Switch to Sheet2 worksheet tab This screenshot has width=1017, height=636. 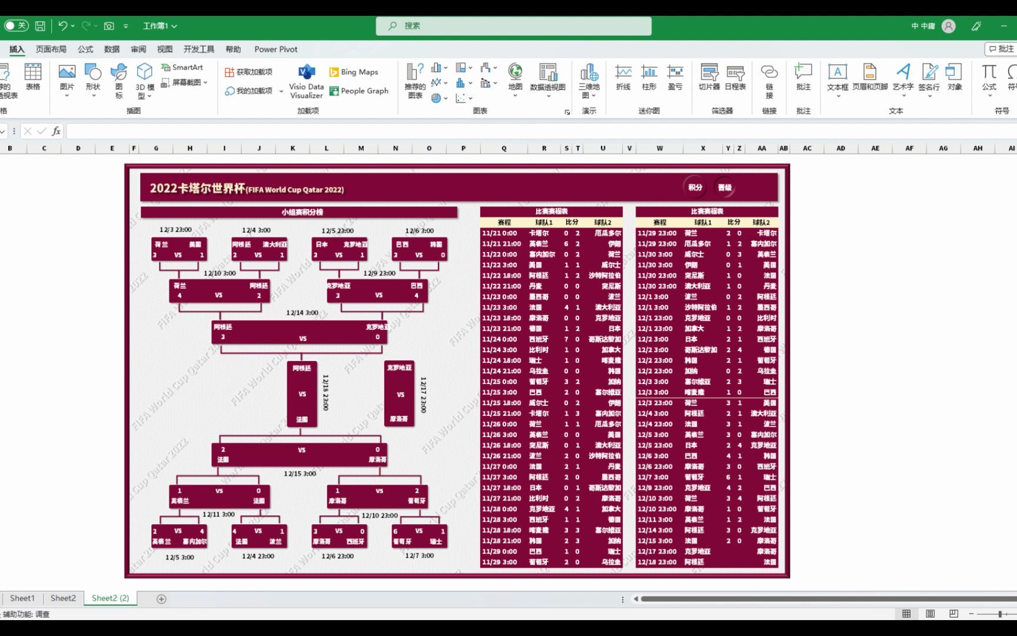coord(63,598)
